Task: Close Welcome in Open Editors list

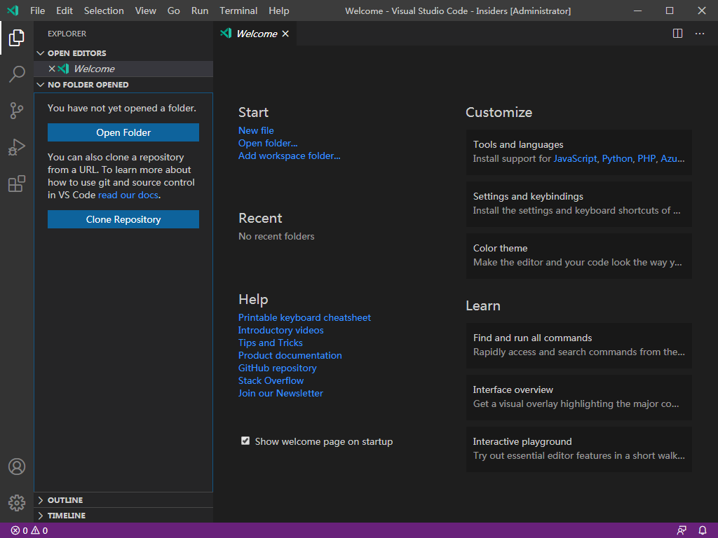Action: (x=52, y=69)
